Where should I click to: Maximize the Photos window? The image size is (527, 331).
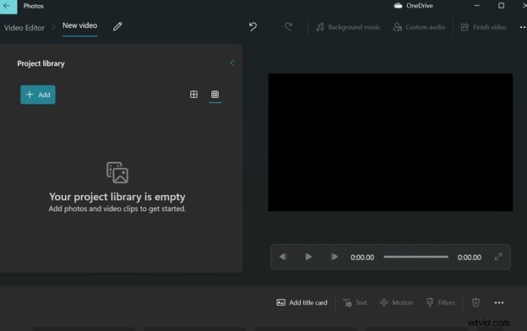point(501,6)
